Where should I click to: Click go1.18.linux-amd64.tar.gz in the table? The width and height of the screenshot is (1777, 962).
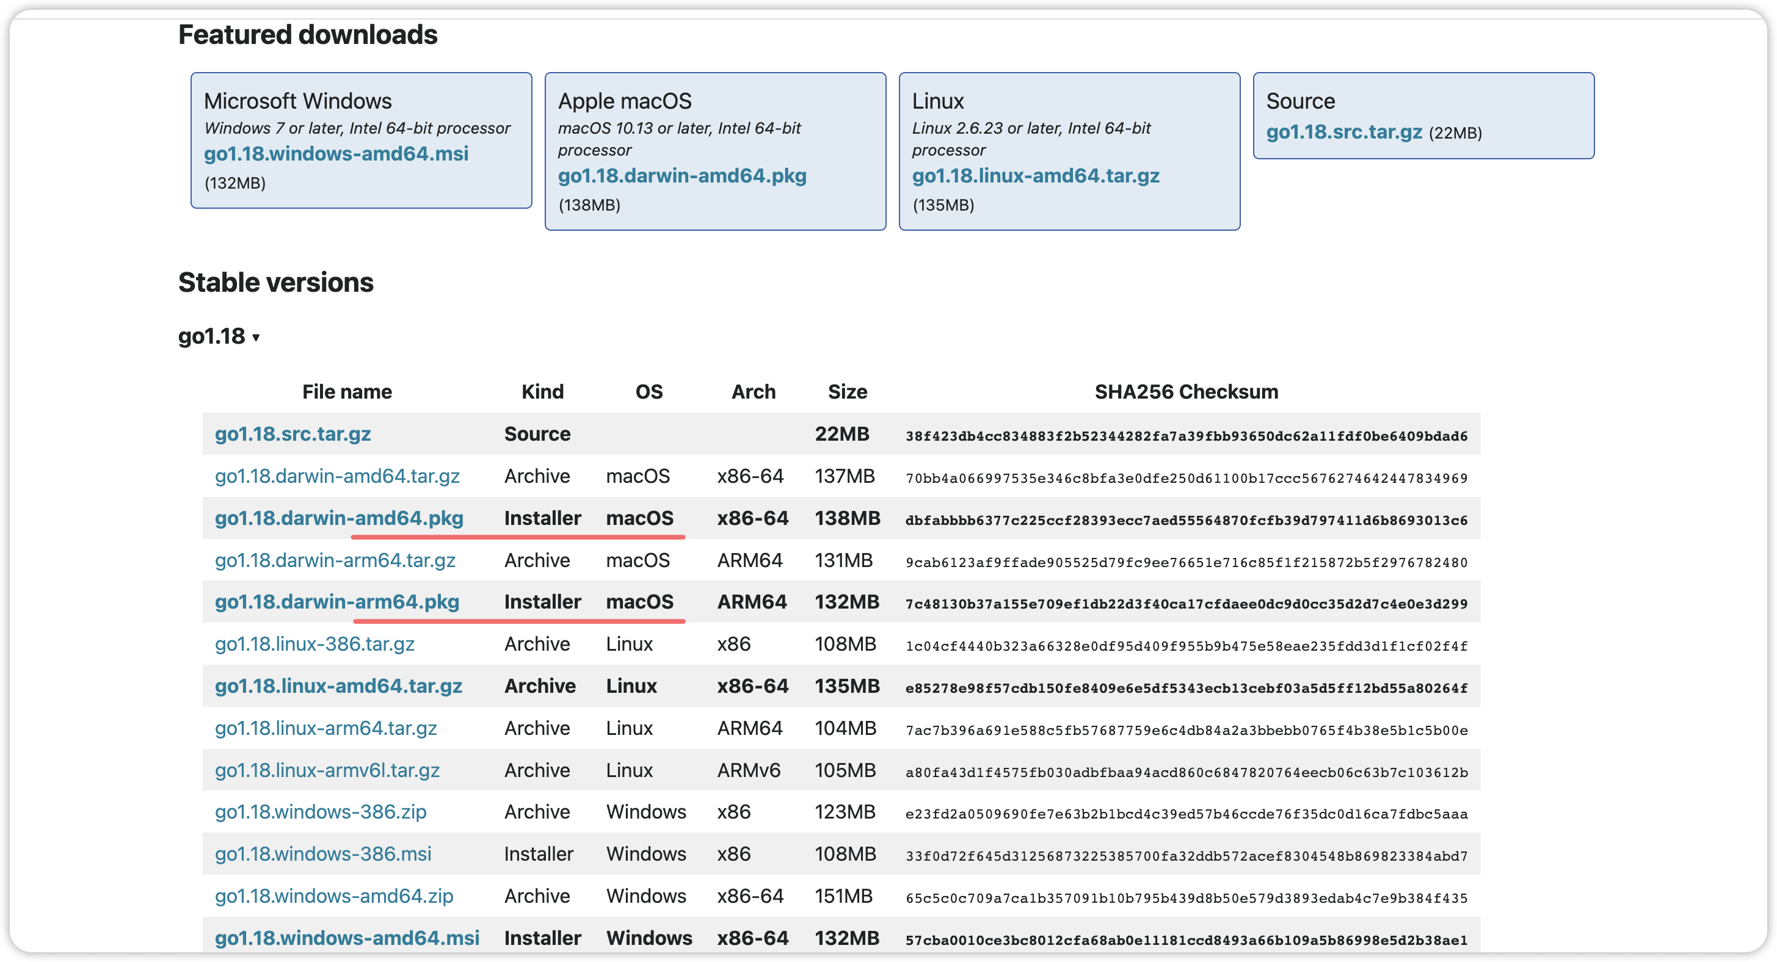(338, 685)
